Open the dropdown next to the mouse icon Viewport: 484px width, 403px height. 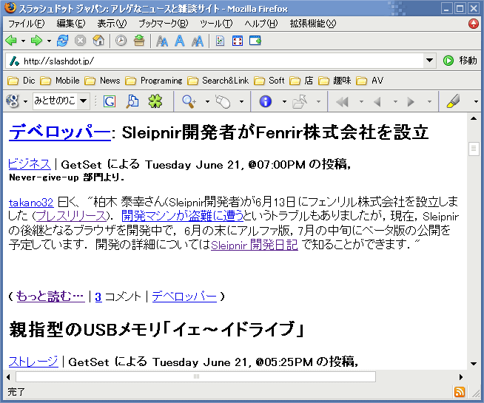click(241, 101)
